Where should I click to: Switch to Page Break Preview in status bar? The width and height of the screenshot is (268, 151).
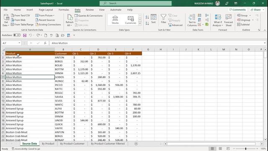click(x=228, y=148)
